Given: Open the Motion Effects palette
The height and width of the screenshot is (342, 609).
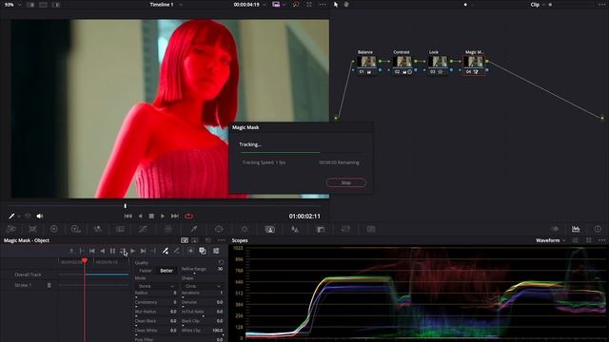Looking at the screenshot, I should pos(121,229).
